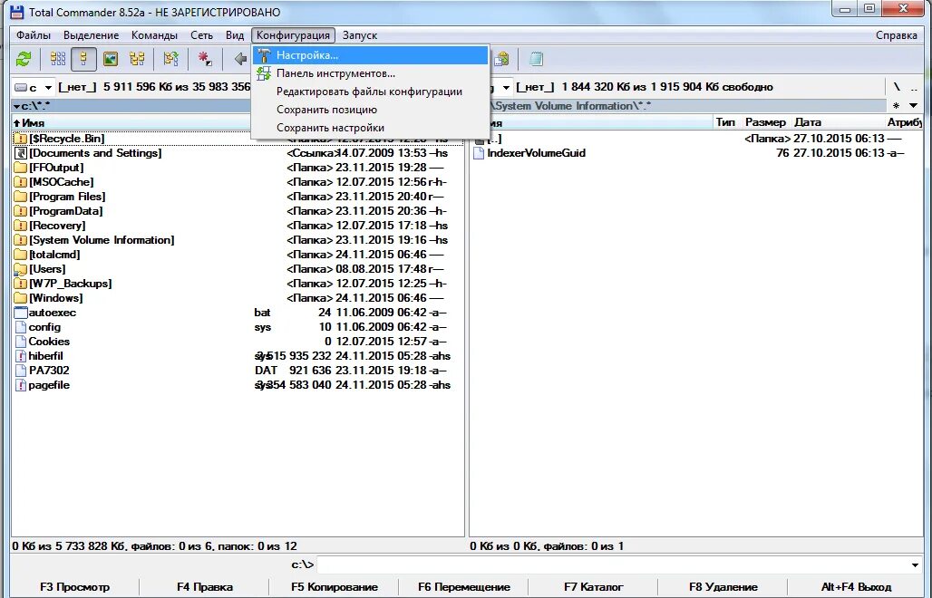Click the Recovery folder icon
Image resolution: width=932 pixels, height=598 pixels.
pos(20,226)
